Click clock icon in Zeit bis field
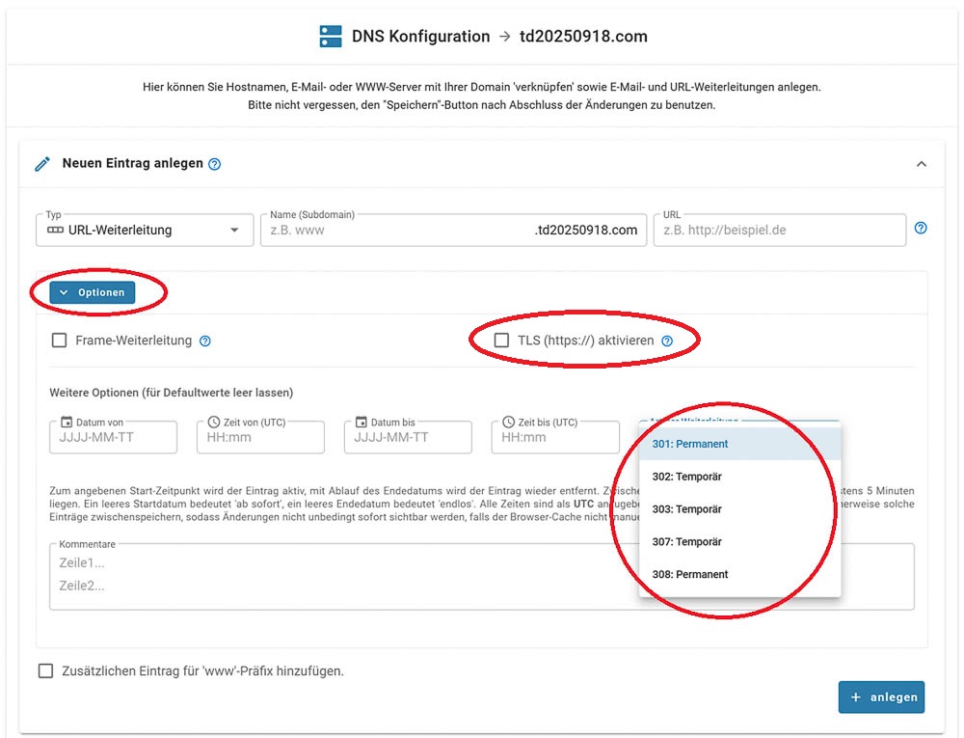The height and width of the screenshot is (738, 964). point(508,423)
